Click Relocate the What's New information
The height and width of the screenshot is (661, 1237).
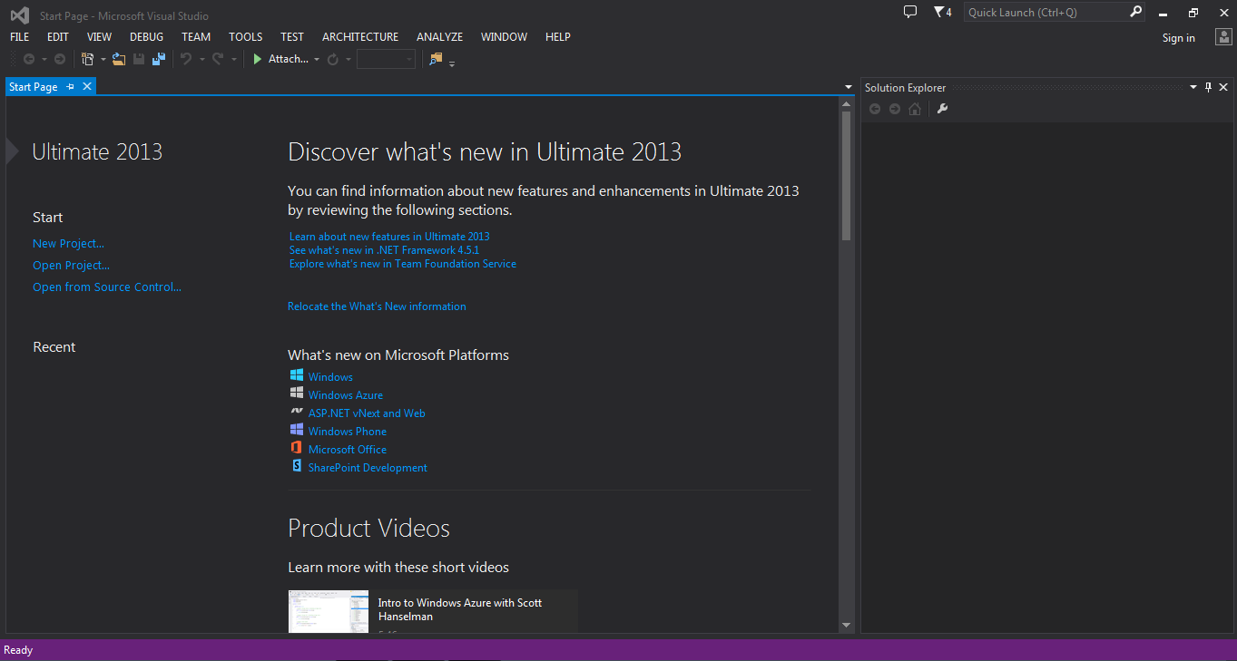pos(377,306)
